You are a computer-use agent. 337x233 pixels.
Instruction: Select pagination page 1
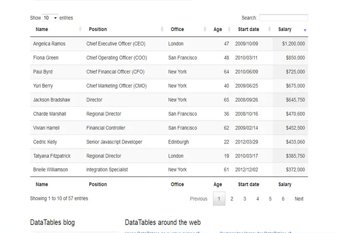[x=219, y=199]
